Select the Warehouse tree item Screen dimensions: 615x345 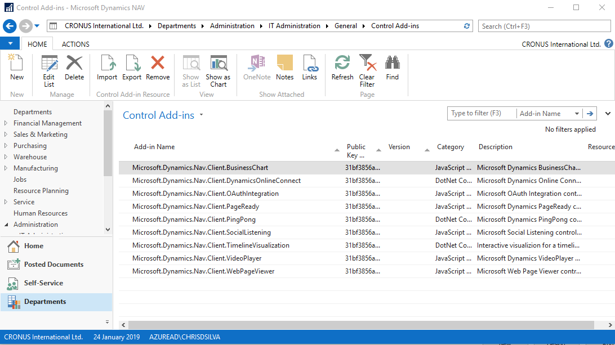pos(30,157)
